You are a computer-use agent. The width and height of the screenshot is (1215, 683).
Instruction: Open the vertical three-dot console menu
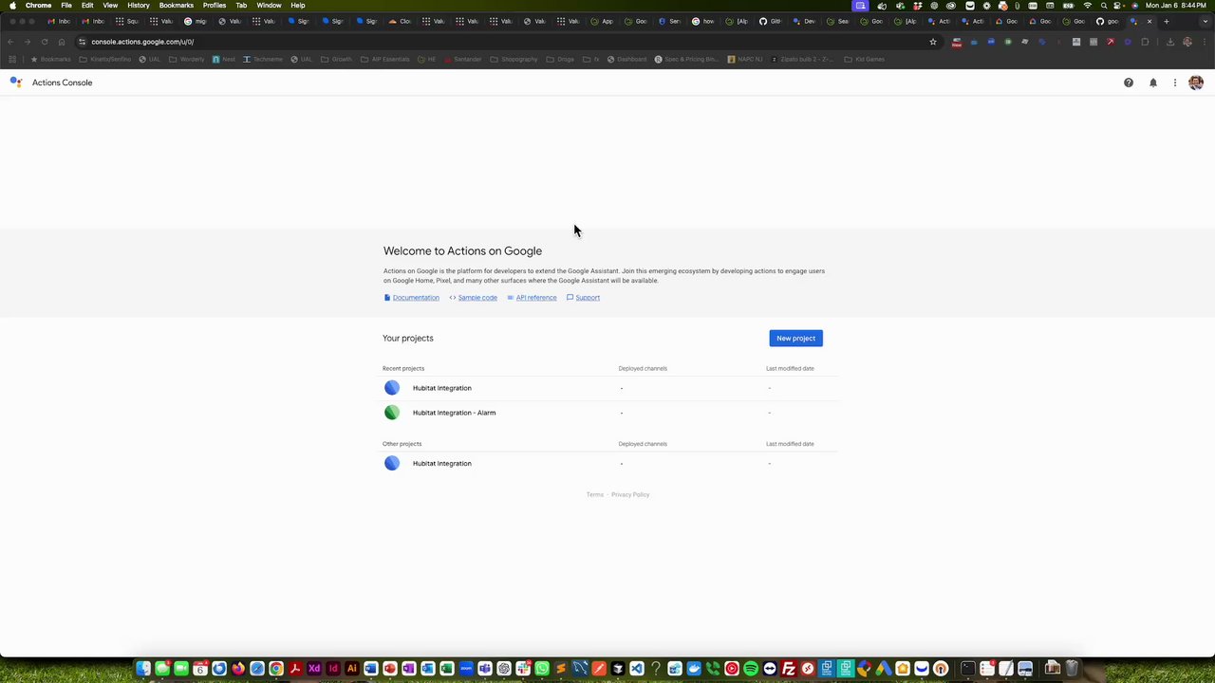[x=1175, y=83]
